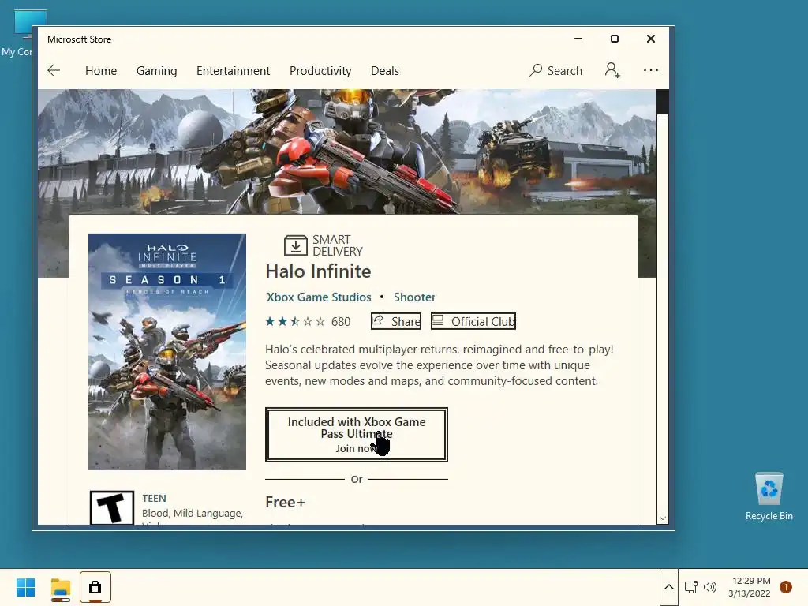The width and height of the screenshot is (808, 606).
Task: Click the Free+ price text
Action: click(285, 502)
